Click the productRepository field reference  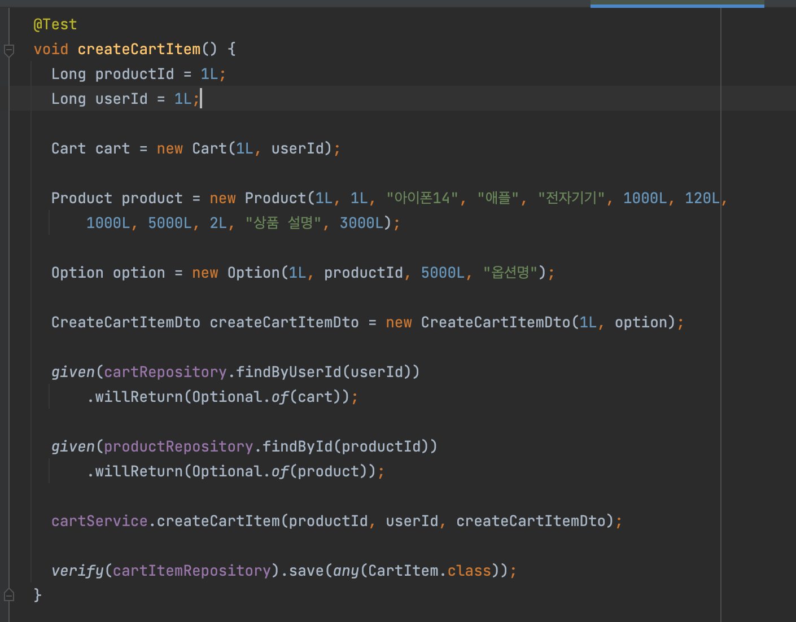click(178, 446)
